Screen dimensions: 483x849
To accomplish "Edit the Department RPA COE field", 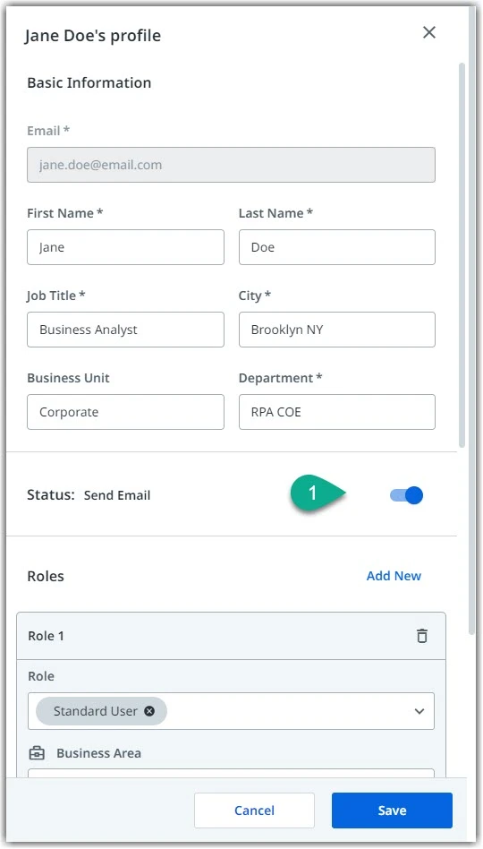I will coord(337,412).
